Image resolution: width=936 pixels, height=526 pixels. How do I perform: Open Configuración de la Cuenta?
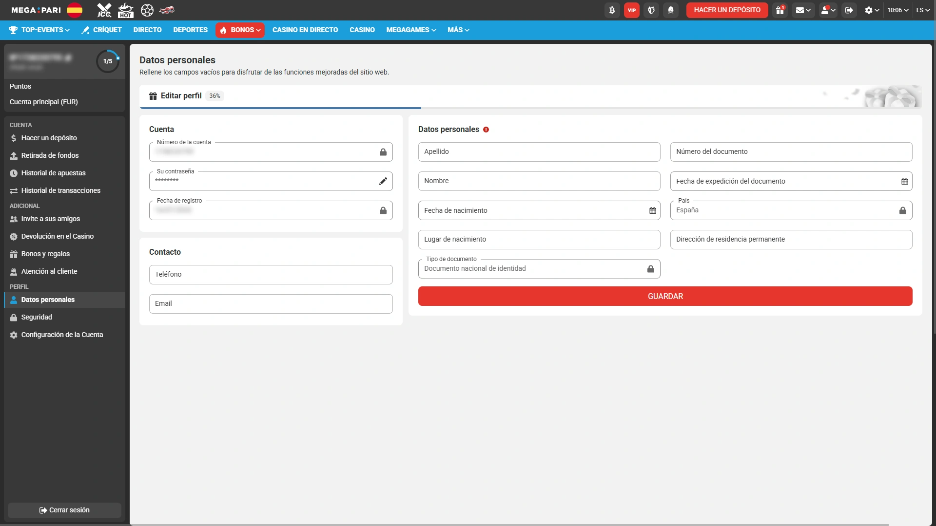point(64,335)
